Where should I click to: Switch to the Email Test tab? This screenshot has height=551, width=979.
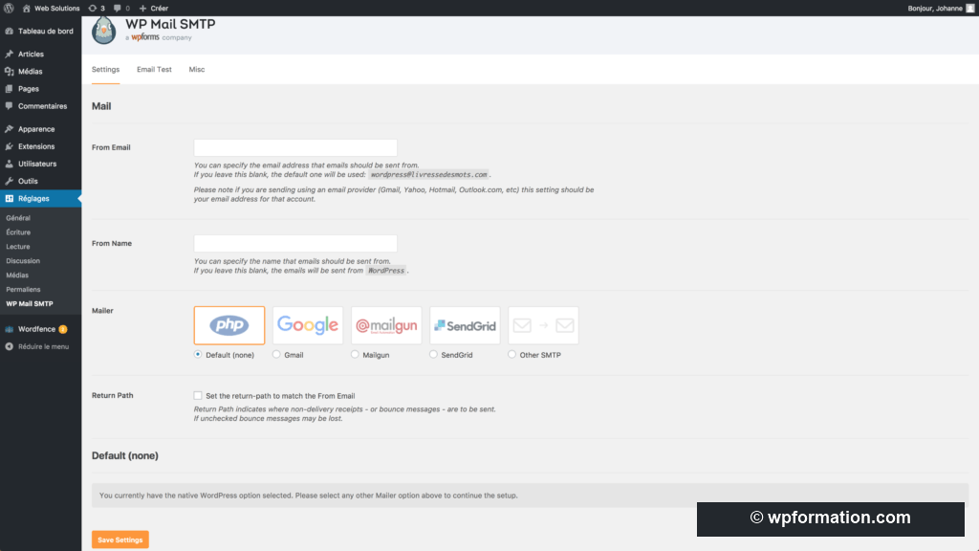tap(154, 69)
